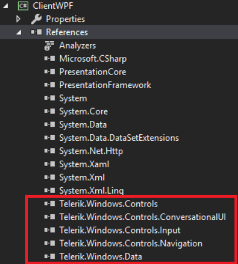Collapse the References node arrow
Screen dimensions: 238x264
(x=19, y=32)
